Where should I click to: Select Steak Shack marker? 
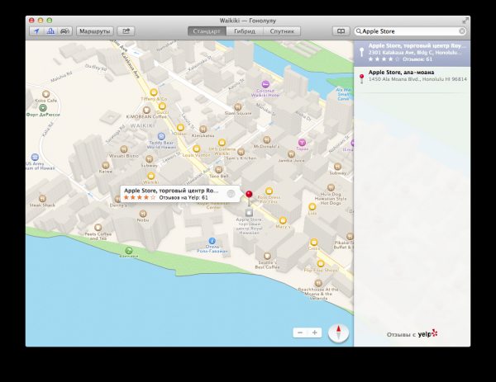tap(42, 199)
